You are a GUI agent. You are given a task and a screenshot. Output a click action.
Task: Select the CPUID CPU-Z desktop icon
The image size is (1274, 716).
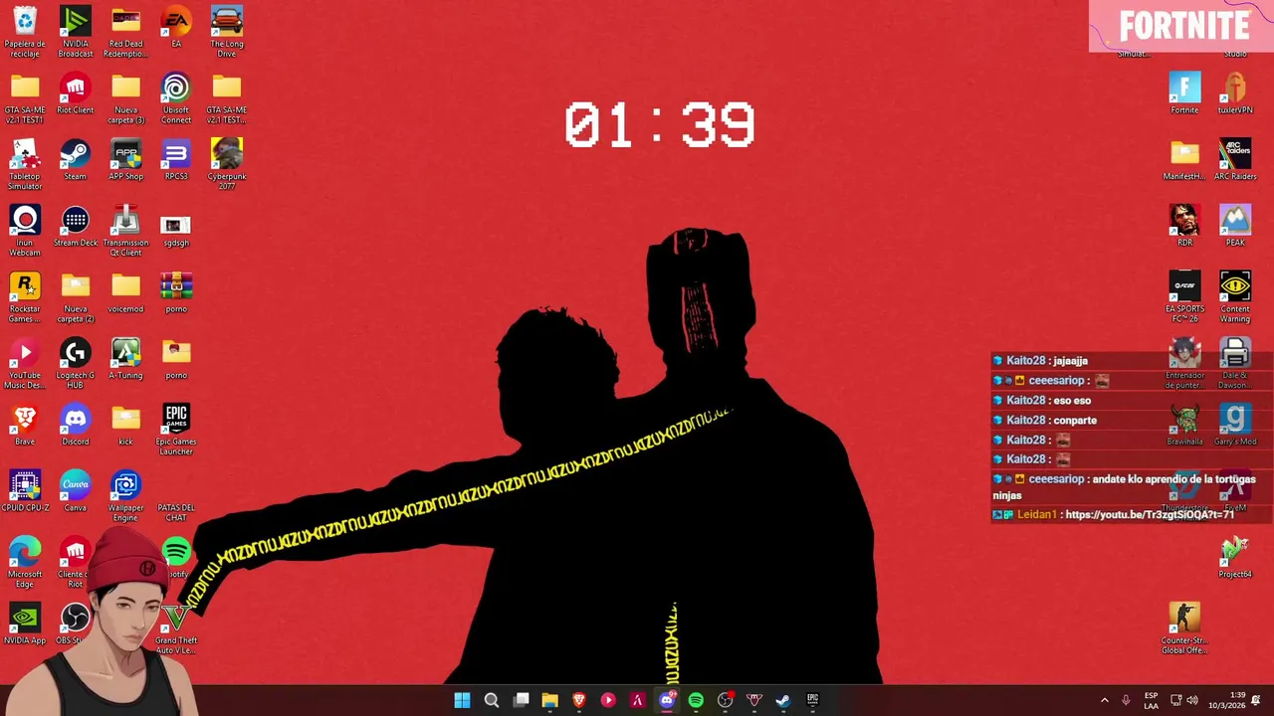25,491
